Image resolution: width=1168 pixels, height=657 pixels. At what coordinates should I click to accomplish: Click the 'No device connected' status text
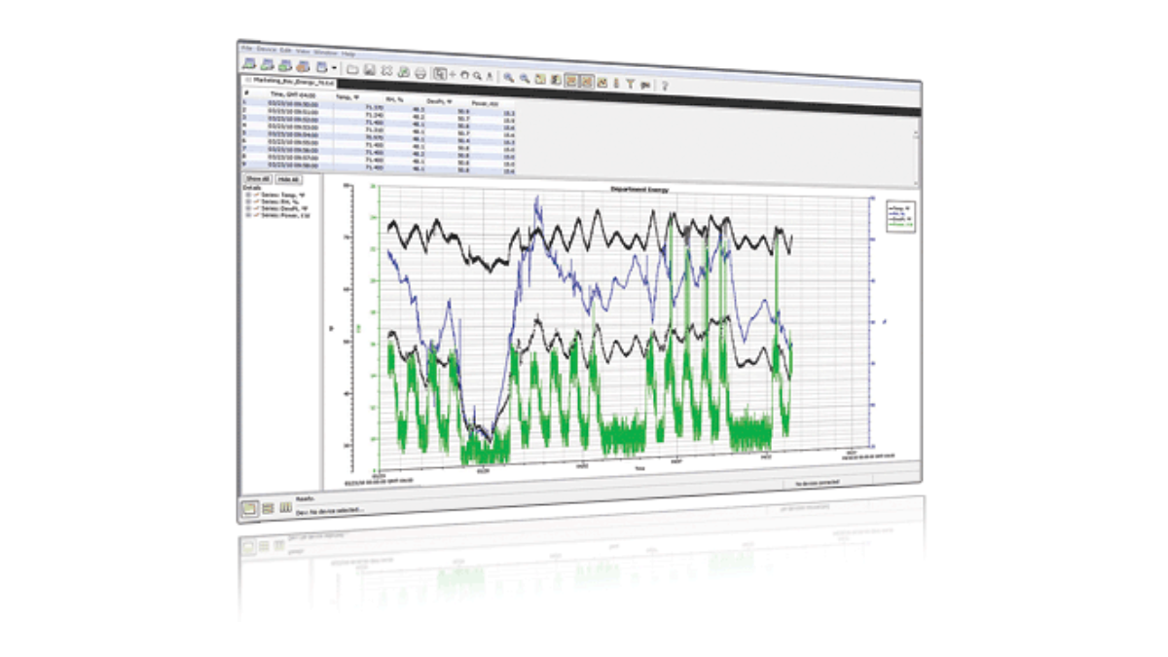tap(817, 482)
